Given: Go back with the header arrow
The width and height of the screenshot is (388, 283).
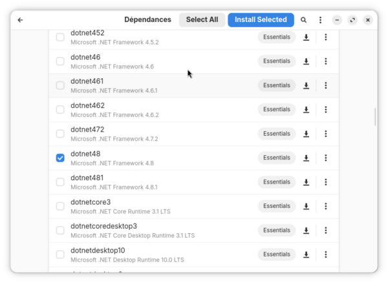Looking at the screenshot, I should [x=20, y=20].
